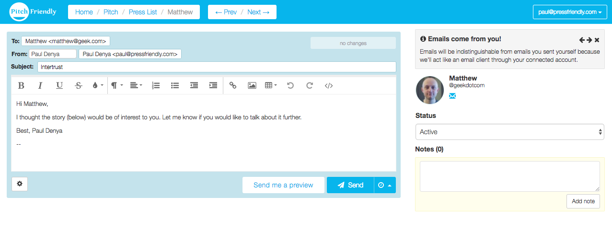Open the paragraph format dropdown
612x232 pixels.
117,85
